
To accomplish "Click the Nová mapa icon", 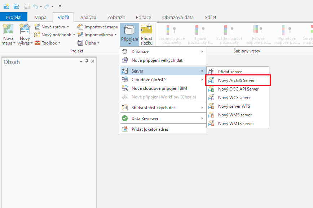I will pyautogui.click(x=8, y=29).
